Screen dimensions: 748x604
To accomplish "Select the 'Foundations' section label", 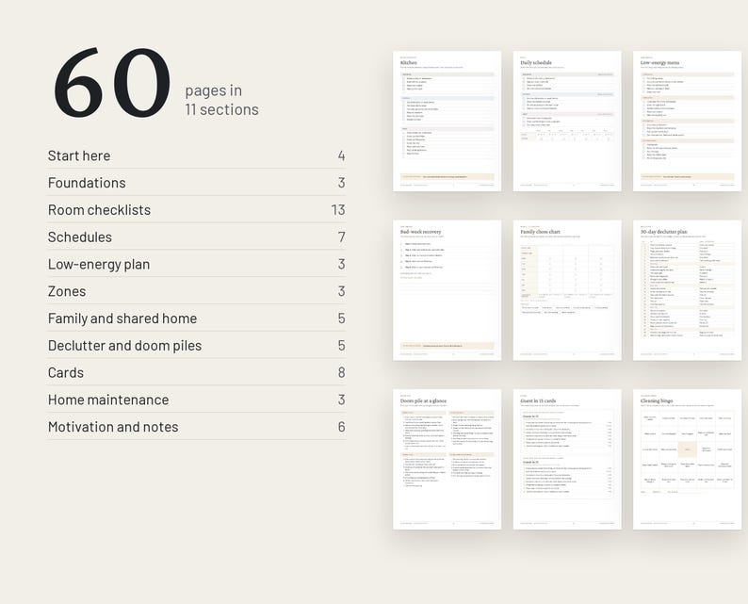I will pos(87,183).
